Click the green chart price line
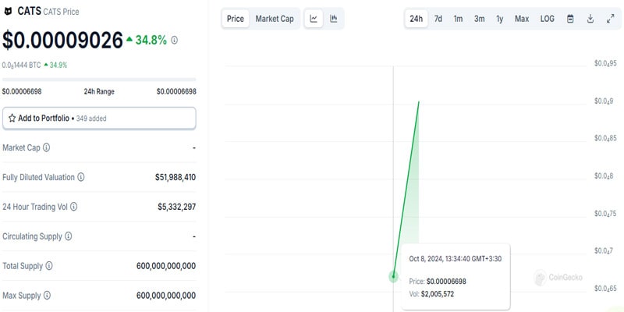The height and width of the screenshot is (312, 624). tap(406, 189)
